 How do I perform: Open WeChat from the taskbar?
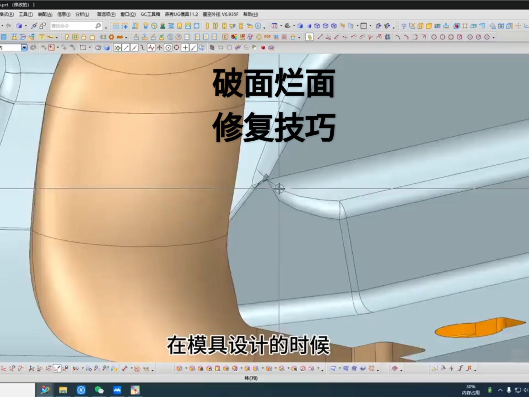pyautogui.click(x=99, y=390)
